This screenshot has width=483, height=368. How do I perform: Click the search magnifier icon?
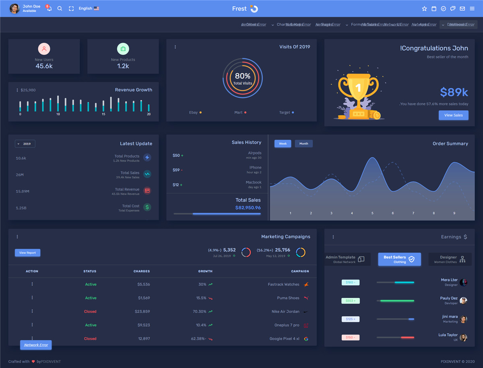point(60,8)
